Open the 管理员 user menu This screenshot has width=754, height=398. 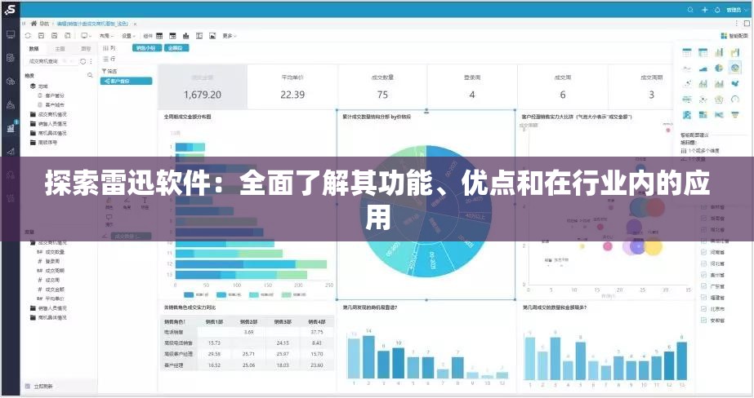pos(737,10)
